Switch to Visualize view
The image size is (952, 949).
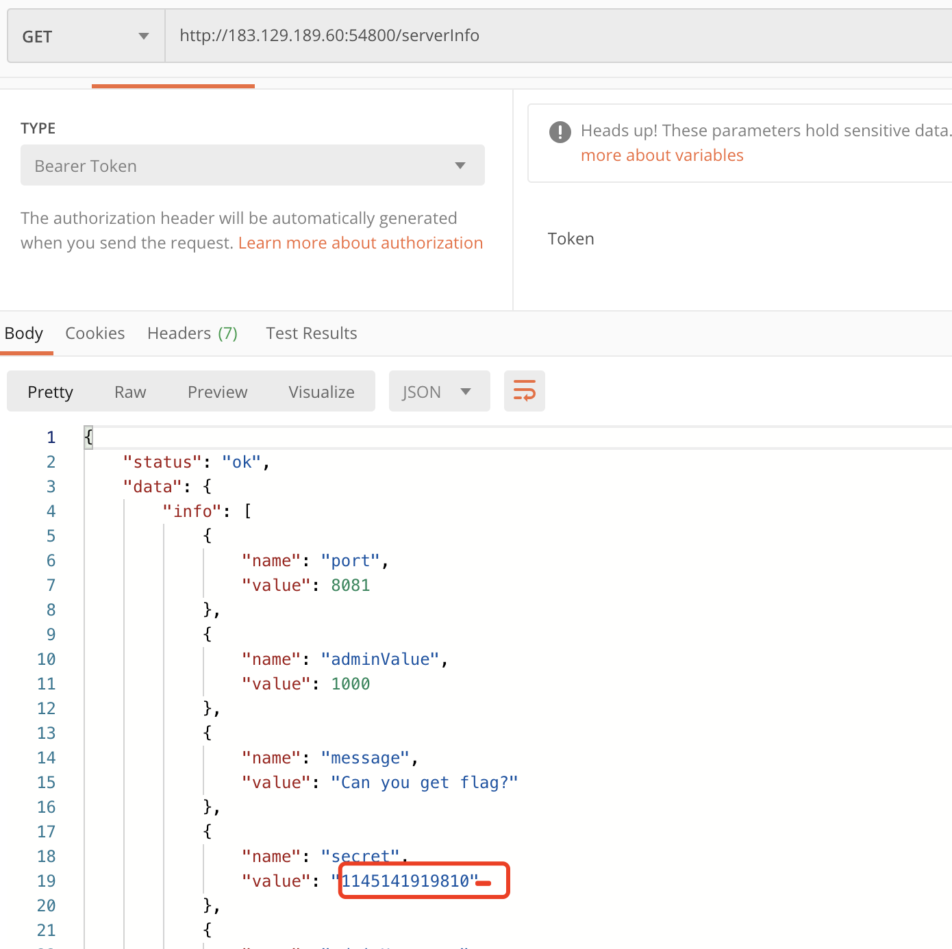[x=321, y=392]
